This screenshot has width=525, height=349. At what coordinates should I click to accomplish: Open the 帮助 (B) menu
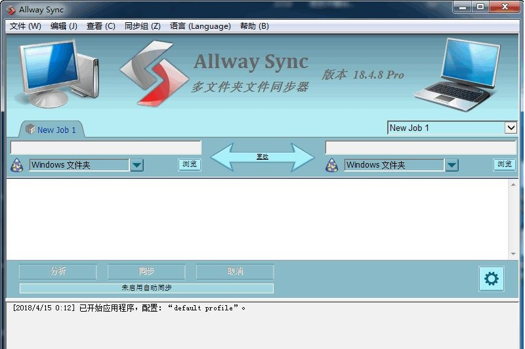pyautogui.click(x=255, y=26)
